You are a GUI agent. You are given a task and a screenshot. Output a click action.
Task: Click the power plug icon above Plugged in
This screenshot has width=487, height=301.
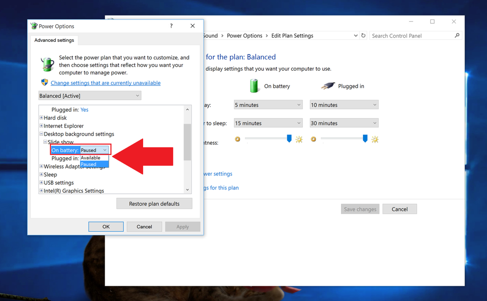click(329, 85)
